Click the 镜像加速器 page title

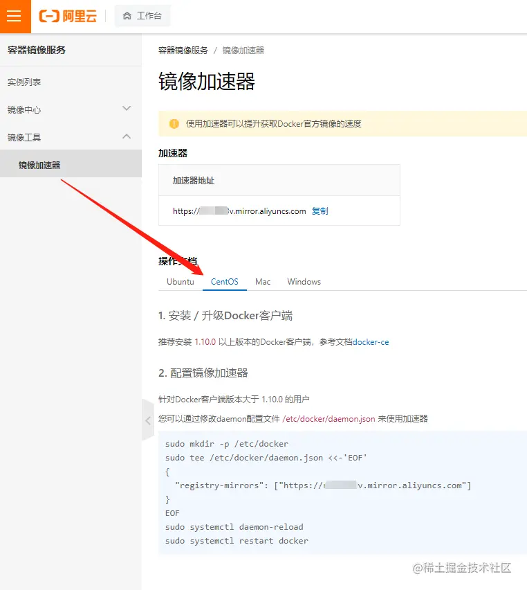207,81
